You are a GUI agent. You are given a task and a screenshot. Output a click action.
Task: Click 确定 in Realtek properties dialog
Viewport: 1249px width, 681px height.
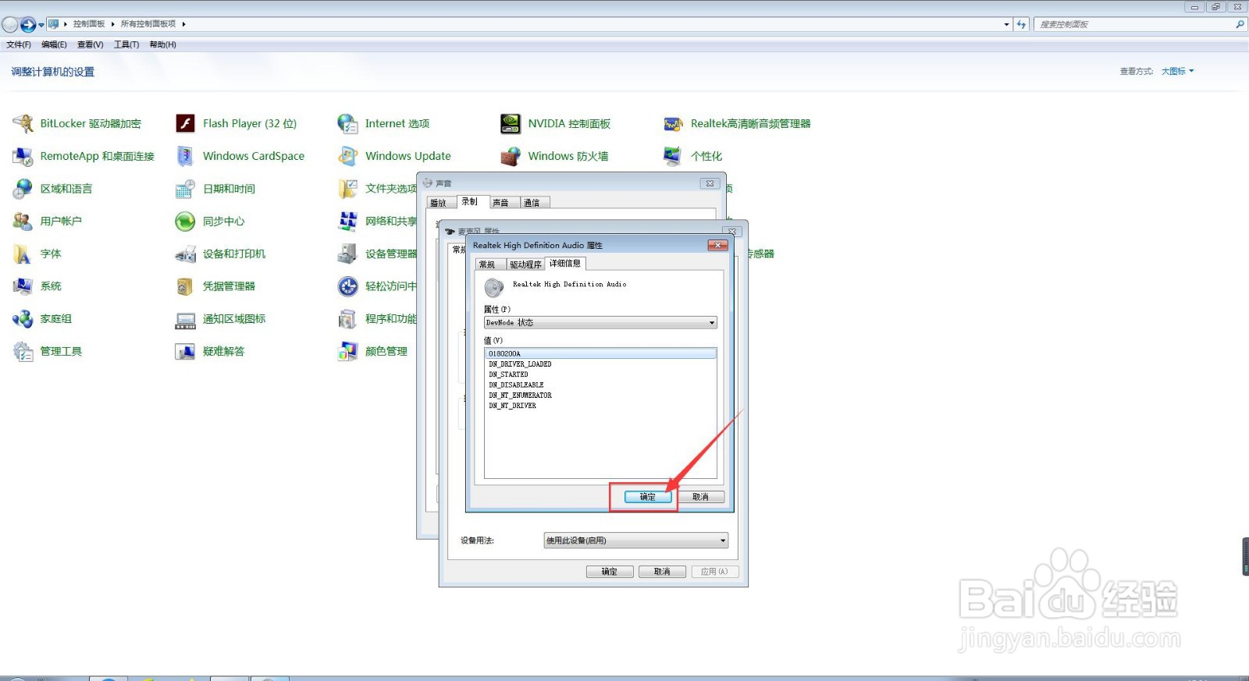(648, 497)
